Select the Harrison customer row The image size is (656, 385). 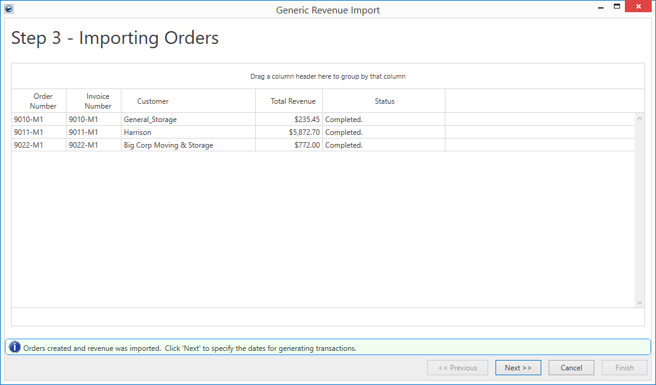click(x=137, y=132)
